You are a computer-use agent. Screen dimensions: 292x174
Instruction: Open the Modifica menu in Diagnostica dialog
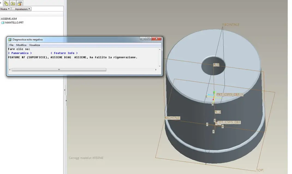click(21, 45)
